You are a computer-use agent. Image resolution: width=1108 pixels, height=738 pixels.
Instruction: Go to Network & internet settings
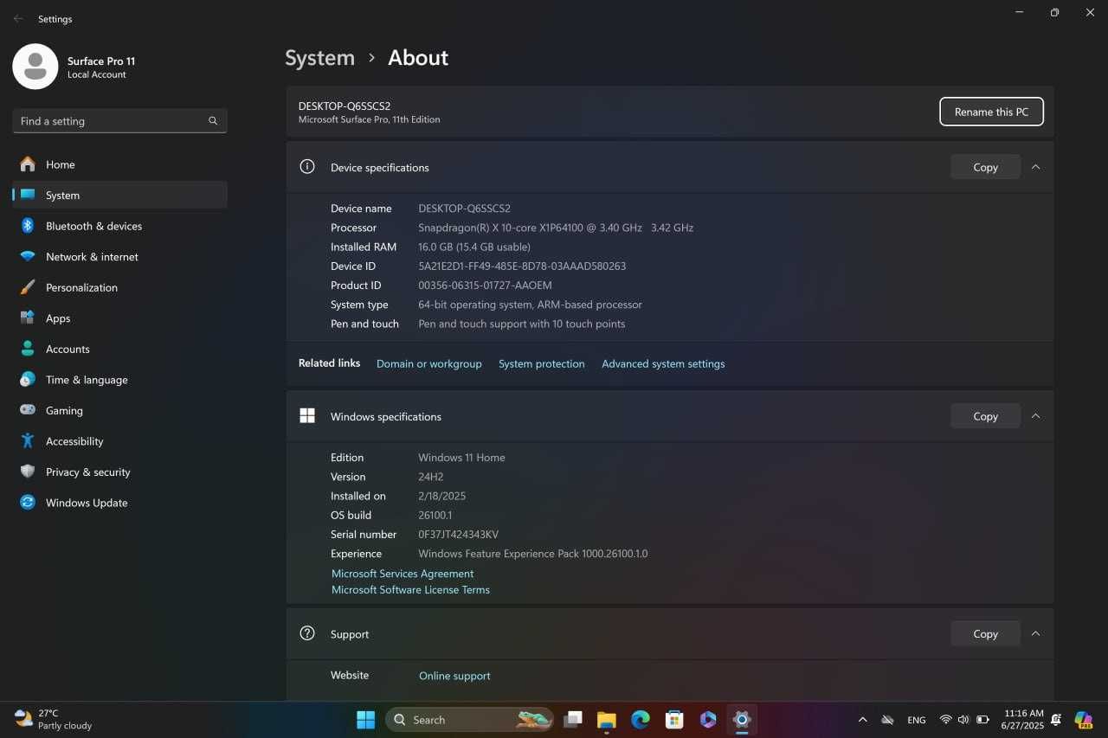point(119,257)
